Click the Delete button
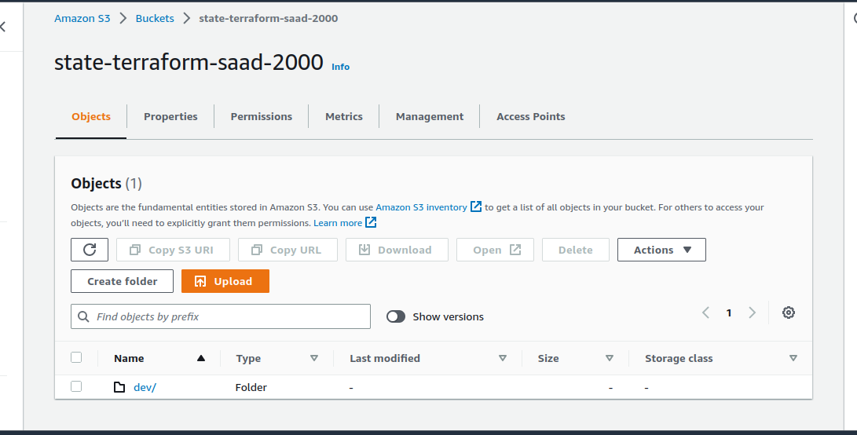The height and width of the screenshot is (435, 857). coord(576,250)
